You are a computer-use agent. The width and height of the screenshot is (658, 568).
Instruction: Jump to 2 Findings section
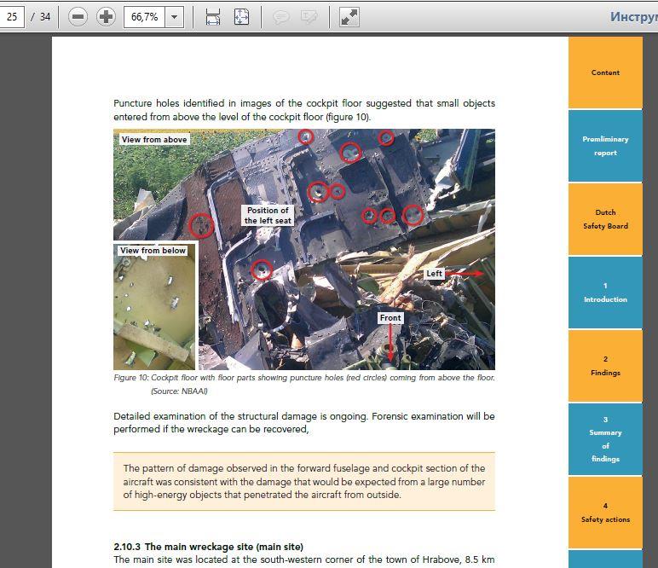pos(605,366)
